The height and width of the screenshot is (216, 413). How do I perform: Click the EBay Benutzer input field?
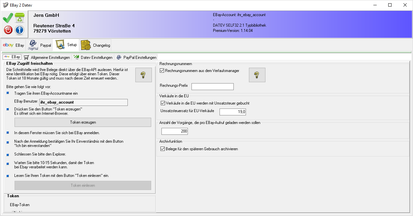tap(83, 102)
